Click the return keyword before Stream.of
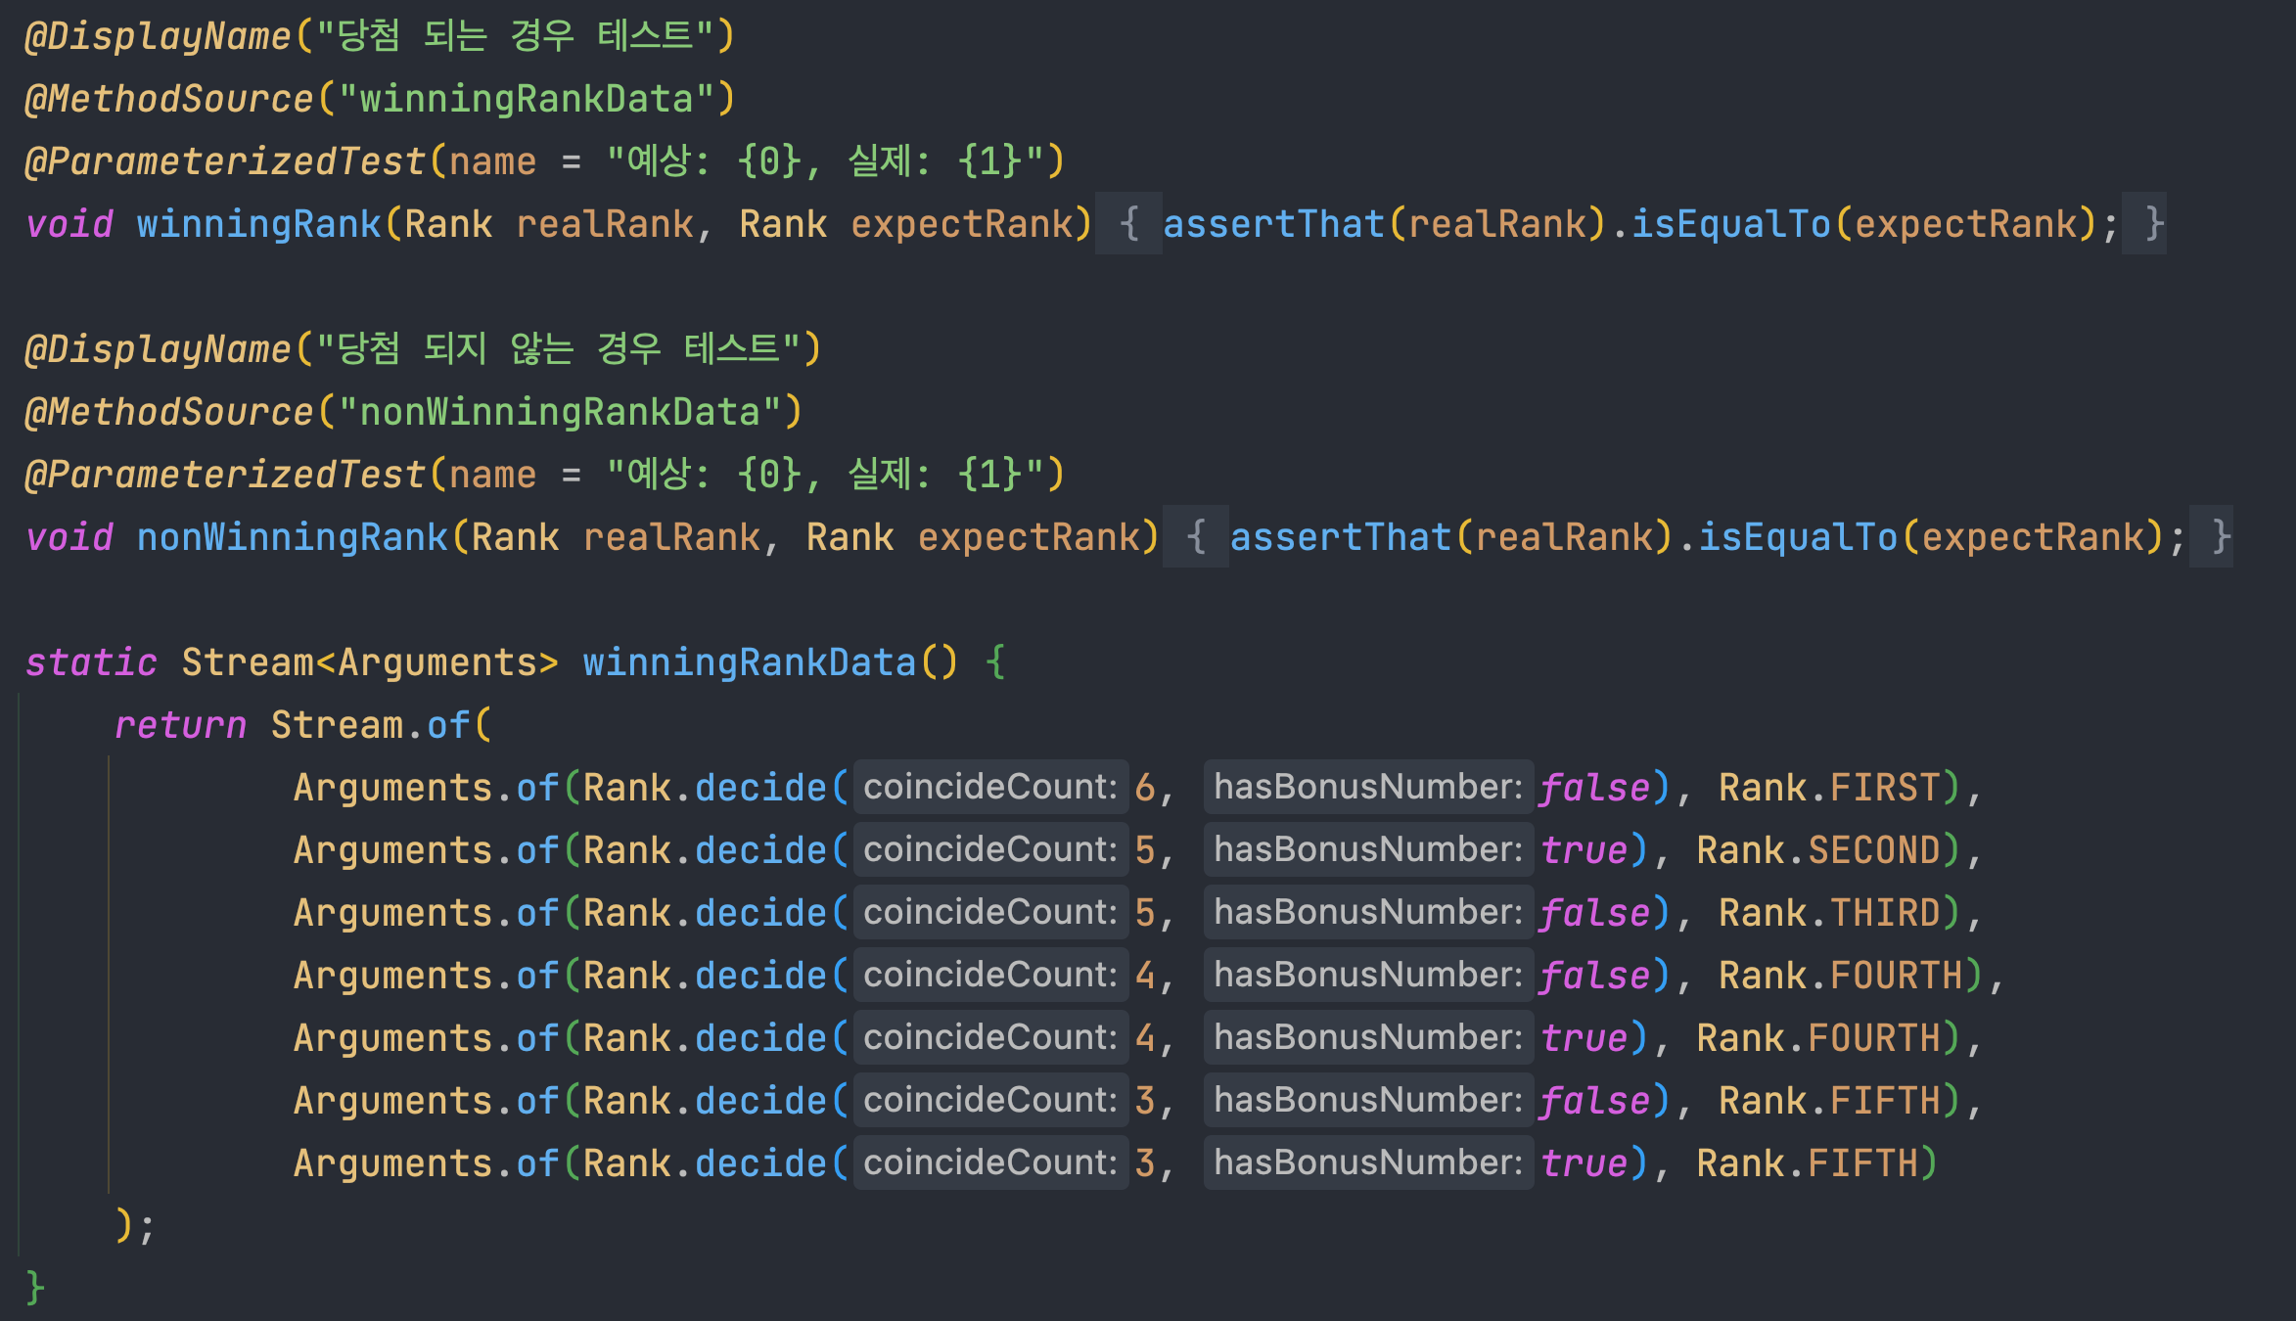Image resolution: width=2296 pixels, height=1321 pixels. click(180, 725)
